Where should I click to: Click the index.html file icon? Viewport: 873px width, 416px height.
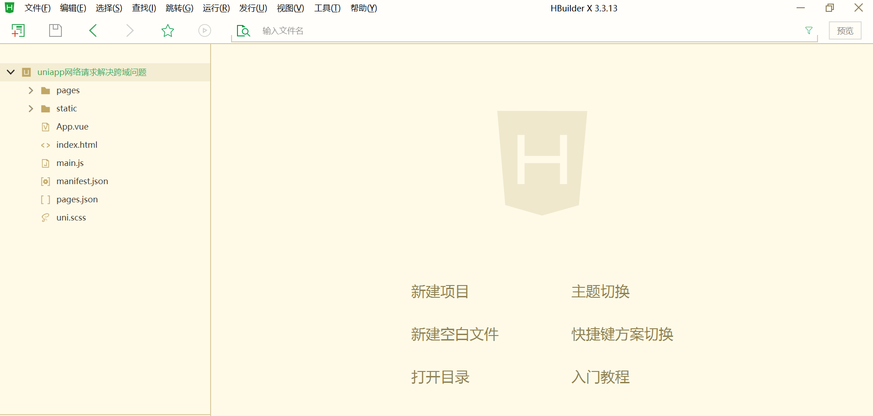click(45, 145)
